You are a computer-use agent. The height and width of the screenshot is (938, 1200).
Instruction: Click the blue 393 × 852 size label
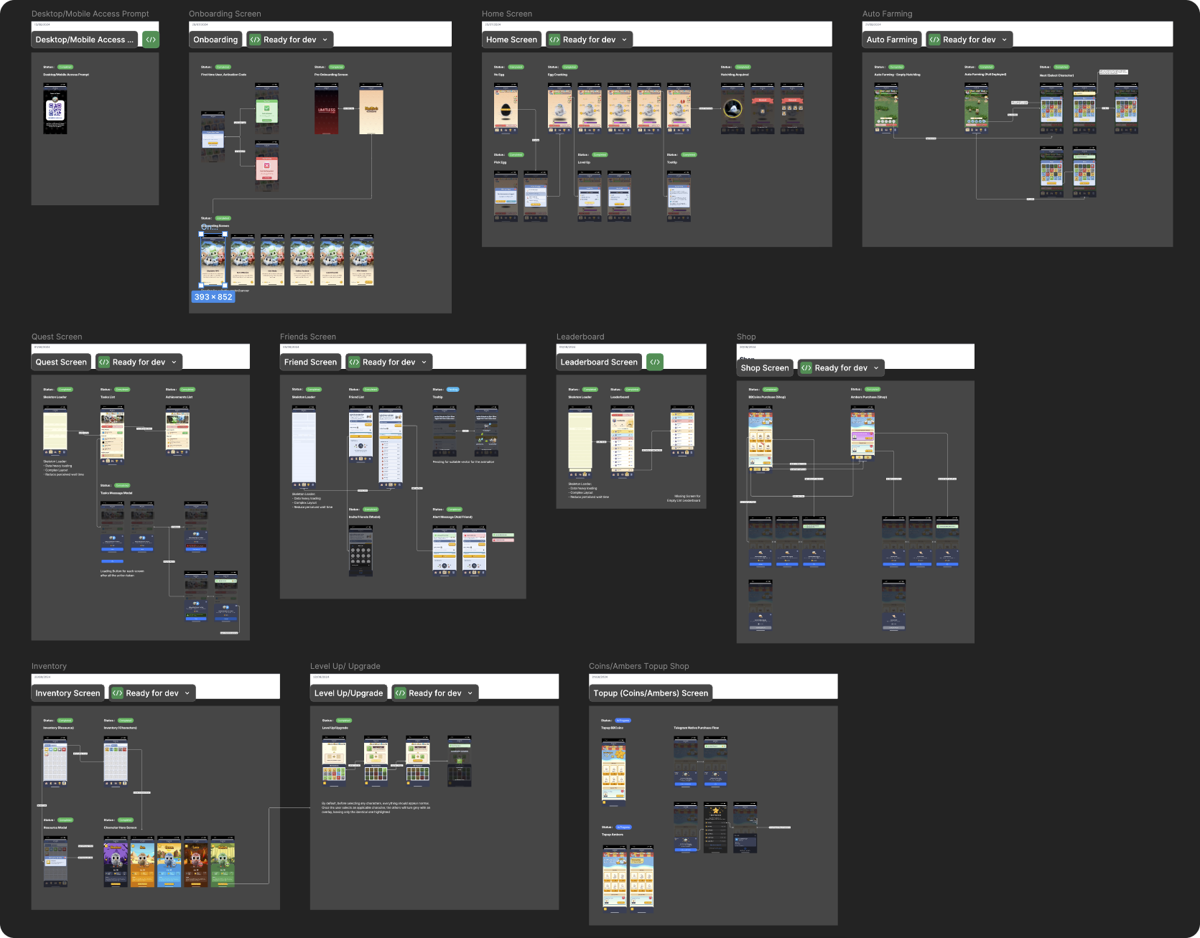[213, 297]
